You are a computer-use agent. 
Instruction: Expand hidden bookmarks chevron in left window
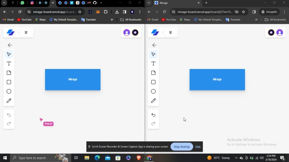112,20
